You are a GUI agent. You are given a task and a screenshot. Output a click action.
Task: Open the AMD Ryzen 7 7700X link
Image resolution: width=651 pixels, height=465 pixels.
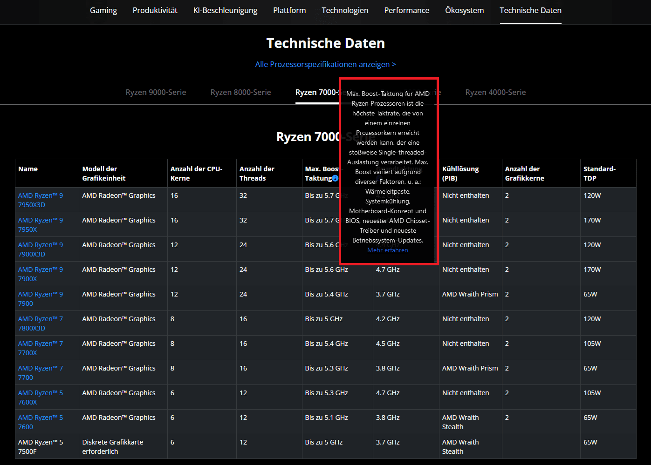(x=41, y=348)
